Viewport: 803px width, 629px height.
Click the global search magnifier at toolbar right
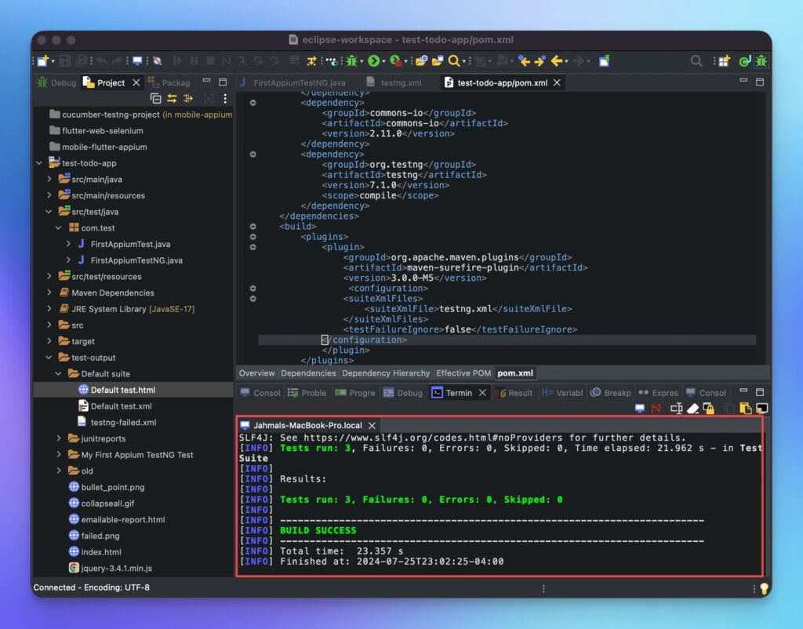click(696, 61)
